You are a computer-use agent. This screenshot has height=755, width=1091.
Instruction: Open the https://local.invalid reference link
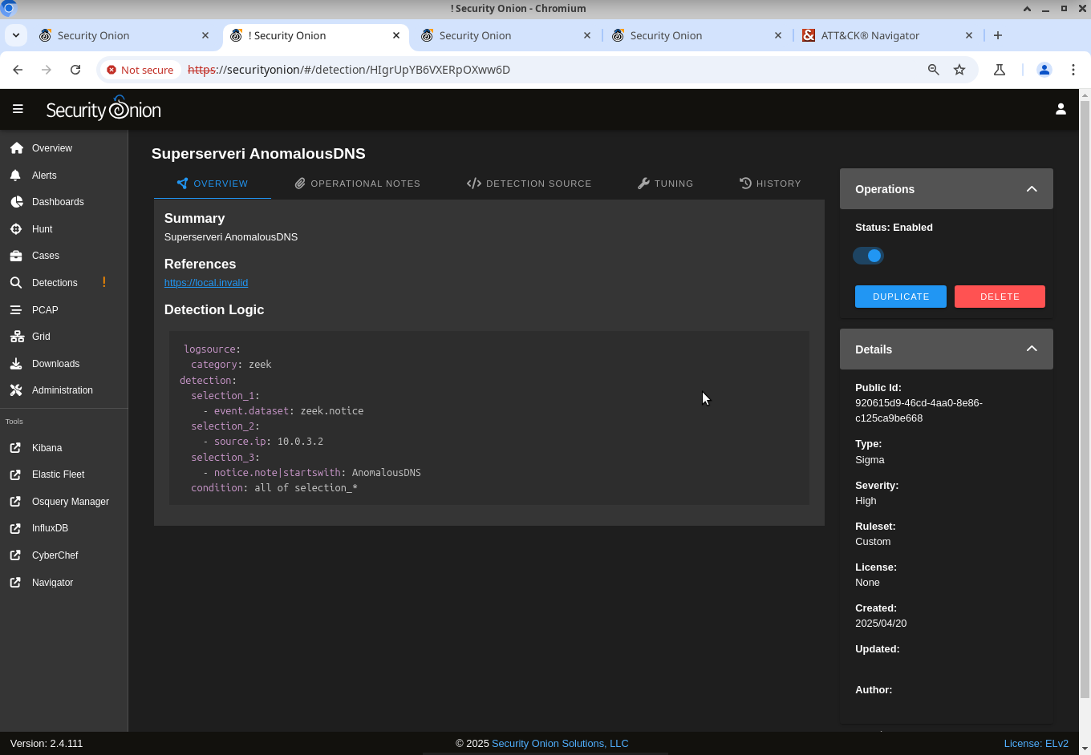(x=206, y=283)
